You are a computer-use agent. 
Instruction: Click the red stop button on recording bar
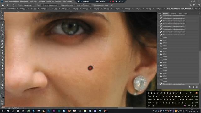point(113,1)
